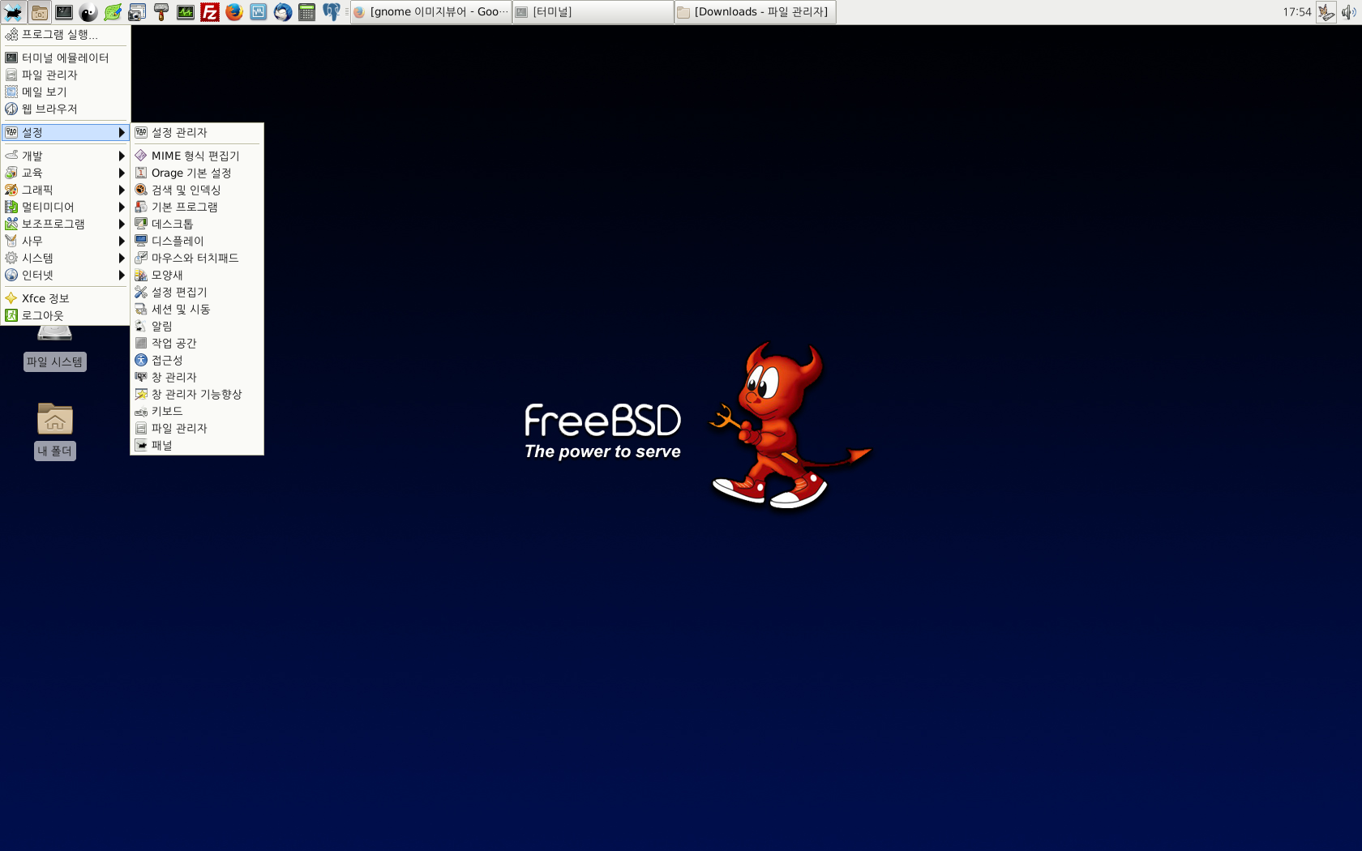Open 모양새 appearance settings entry
Viewport: 1362px width, 851px height.
197,275
